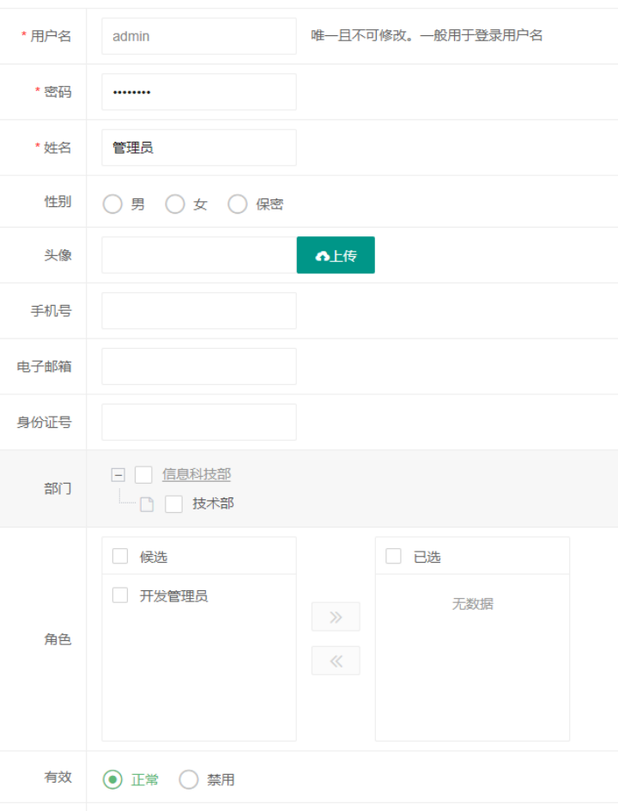Focus the 手机号 input field
The height and width of the screenshot is (811, 618).
199,311
